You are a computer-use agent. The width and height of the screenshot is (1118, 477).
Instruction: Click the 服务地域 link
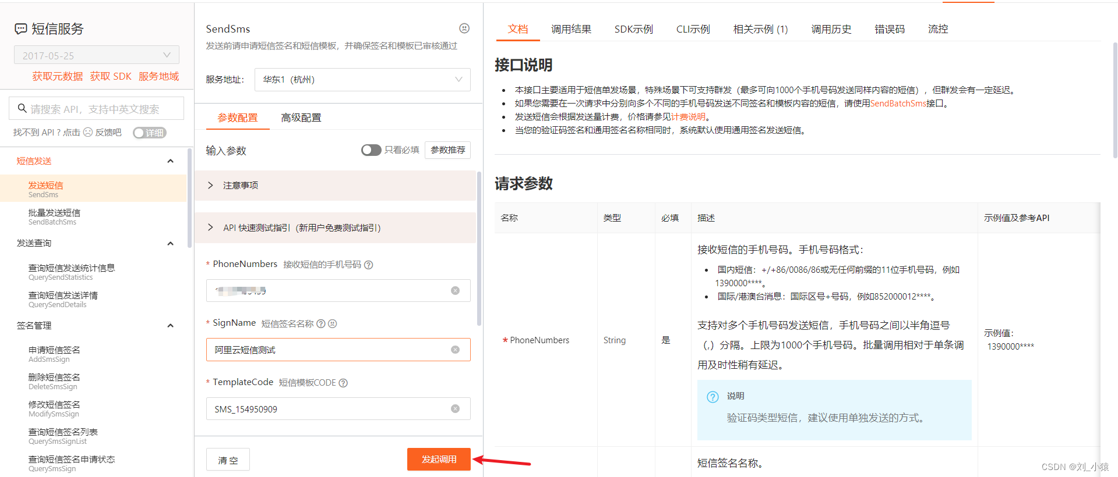tap(158, 76)
